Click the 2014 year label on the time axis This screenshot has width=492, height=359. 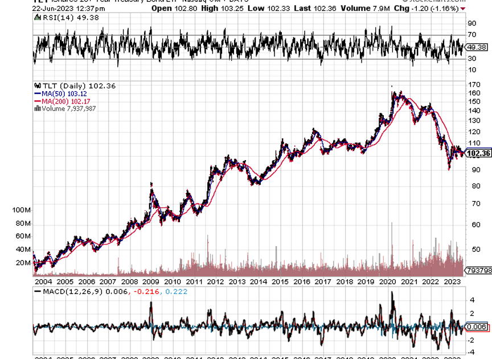pos(259,282)
